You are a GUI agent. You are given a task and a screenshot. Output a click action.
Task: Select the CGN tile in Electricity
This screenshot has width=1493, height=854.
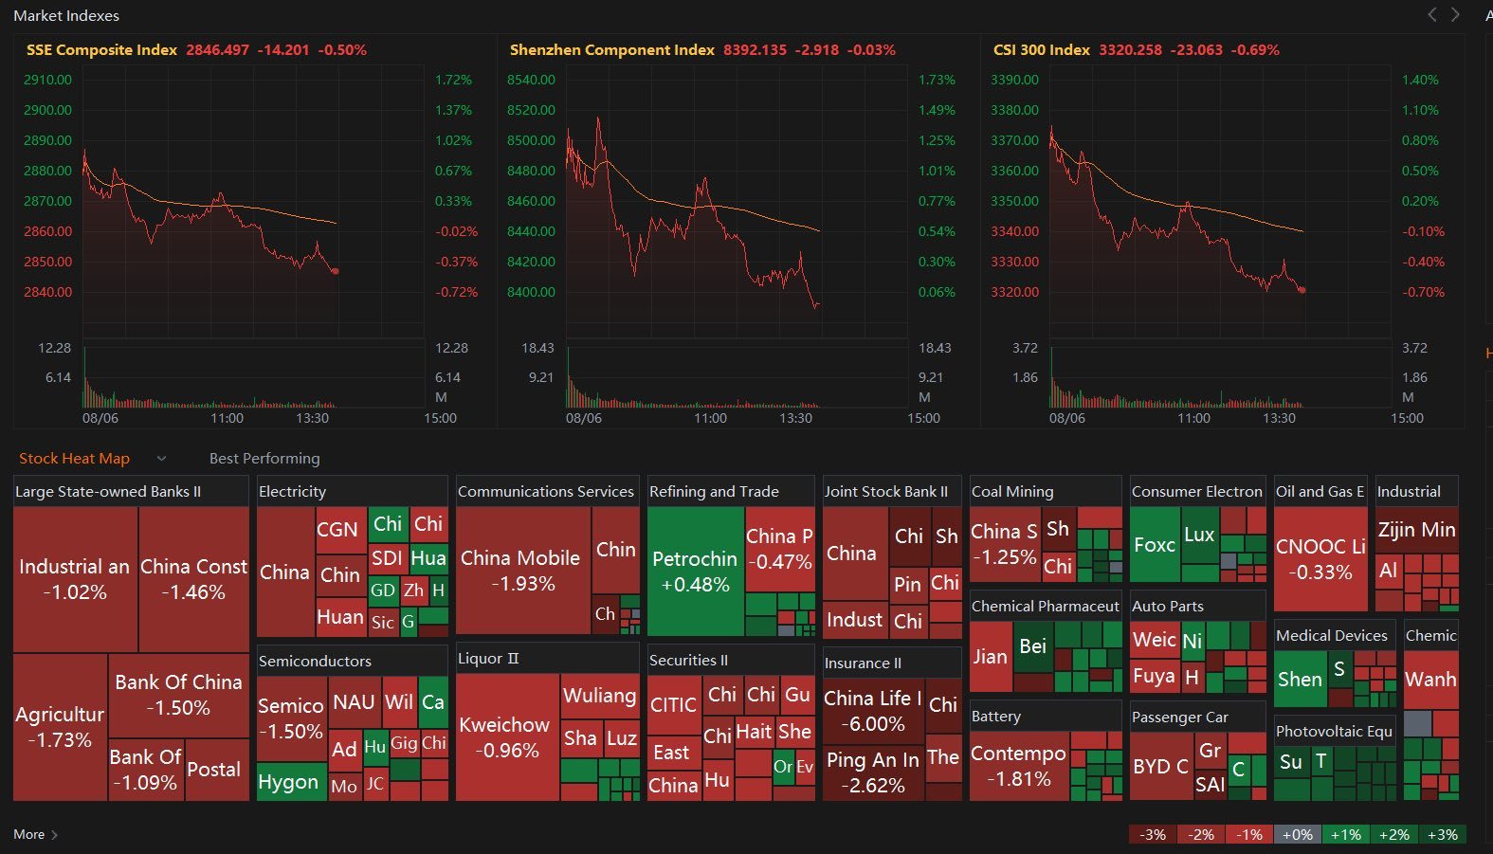tap(339, 530)
